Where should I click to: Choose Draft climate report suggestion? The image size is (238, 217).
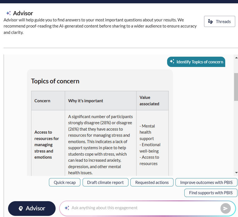pos(105,183)
